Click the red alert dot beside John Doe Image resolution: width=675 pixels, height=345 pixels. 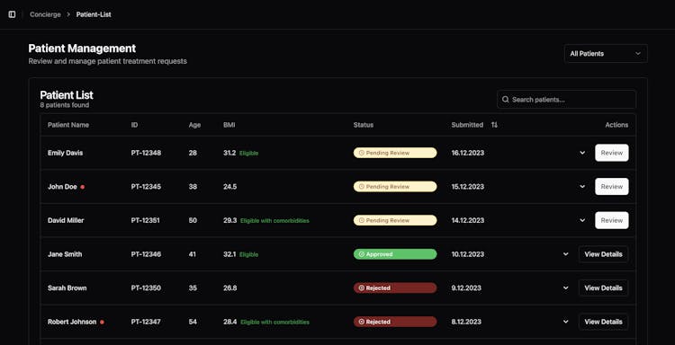tap(82, 187)
